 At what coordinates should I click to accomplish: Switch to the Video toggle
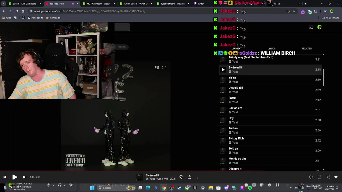(x=122, y=47)
